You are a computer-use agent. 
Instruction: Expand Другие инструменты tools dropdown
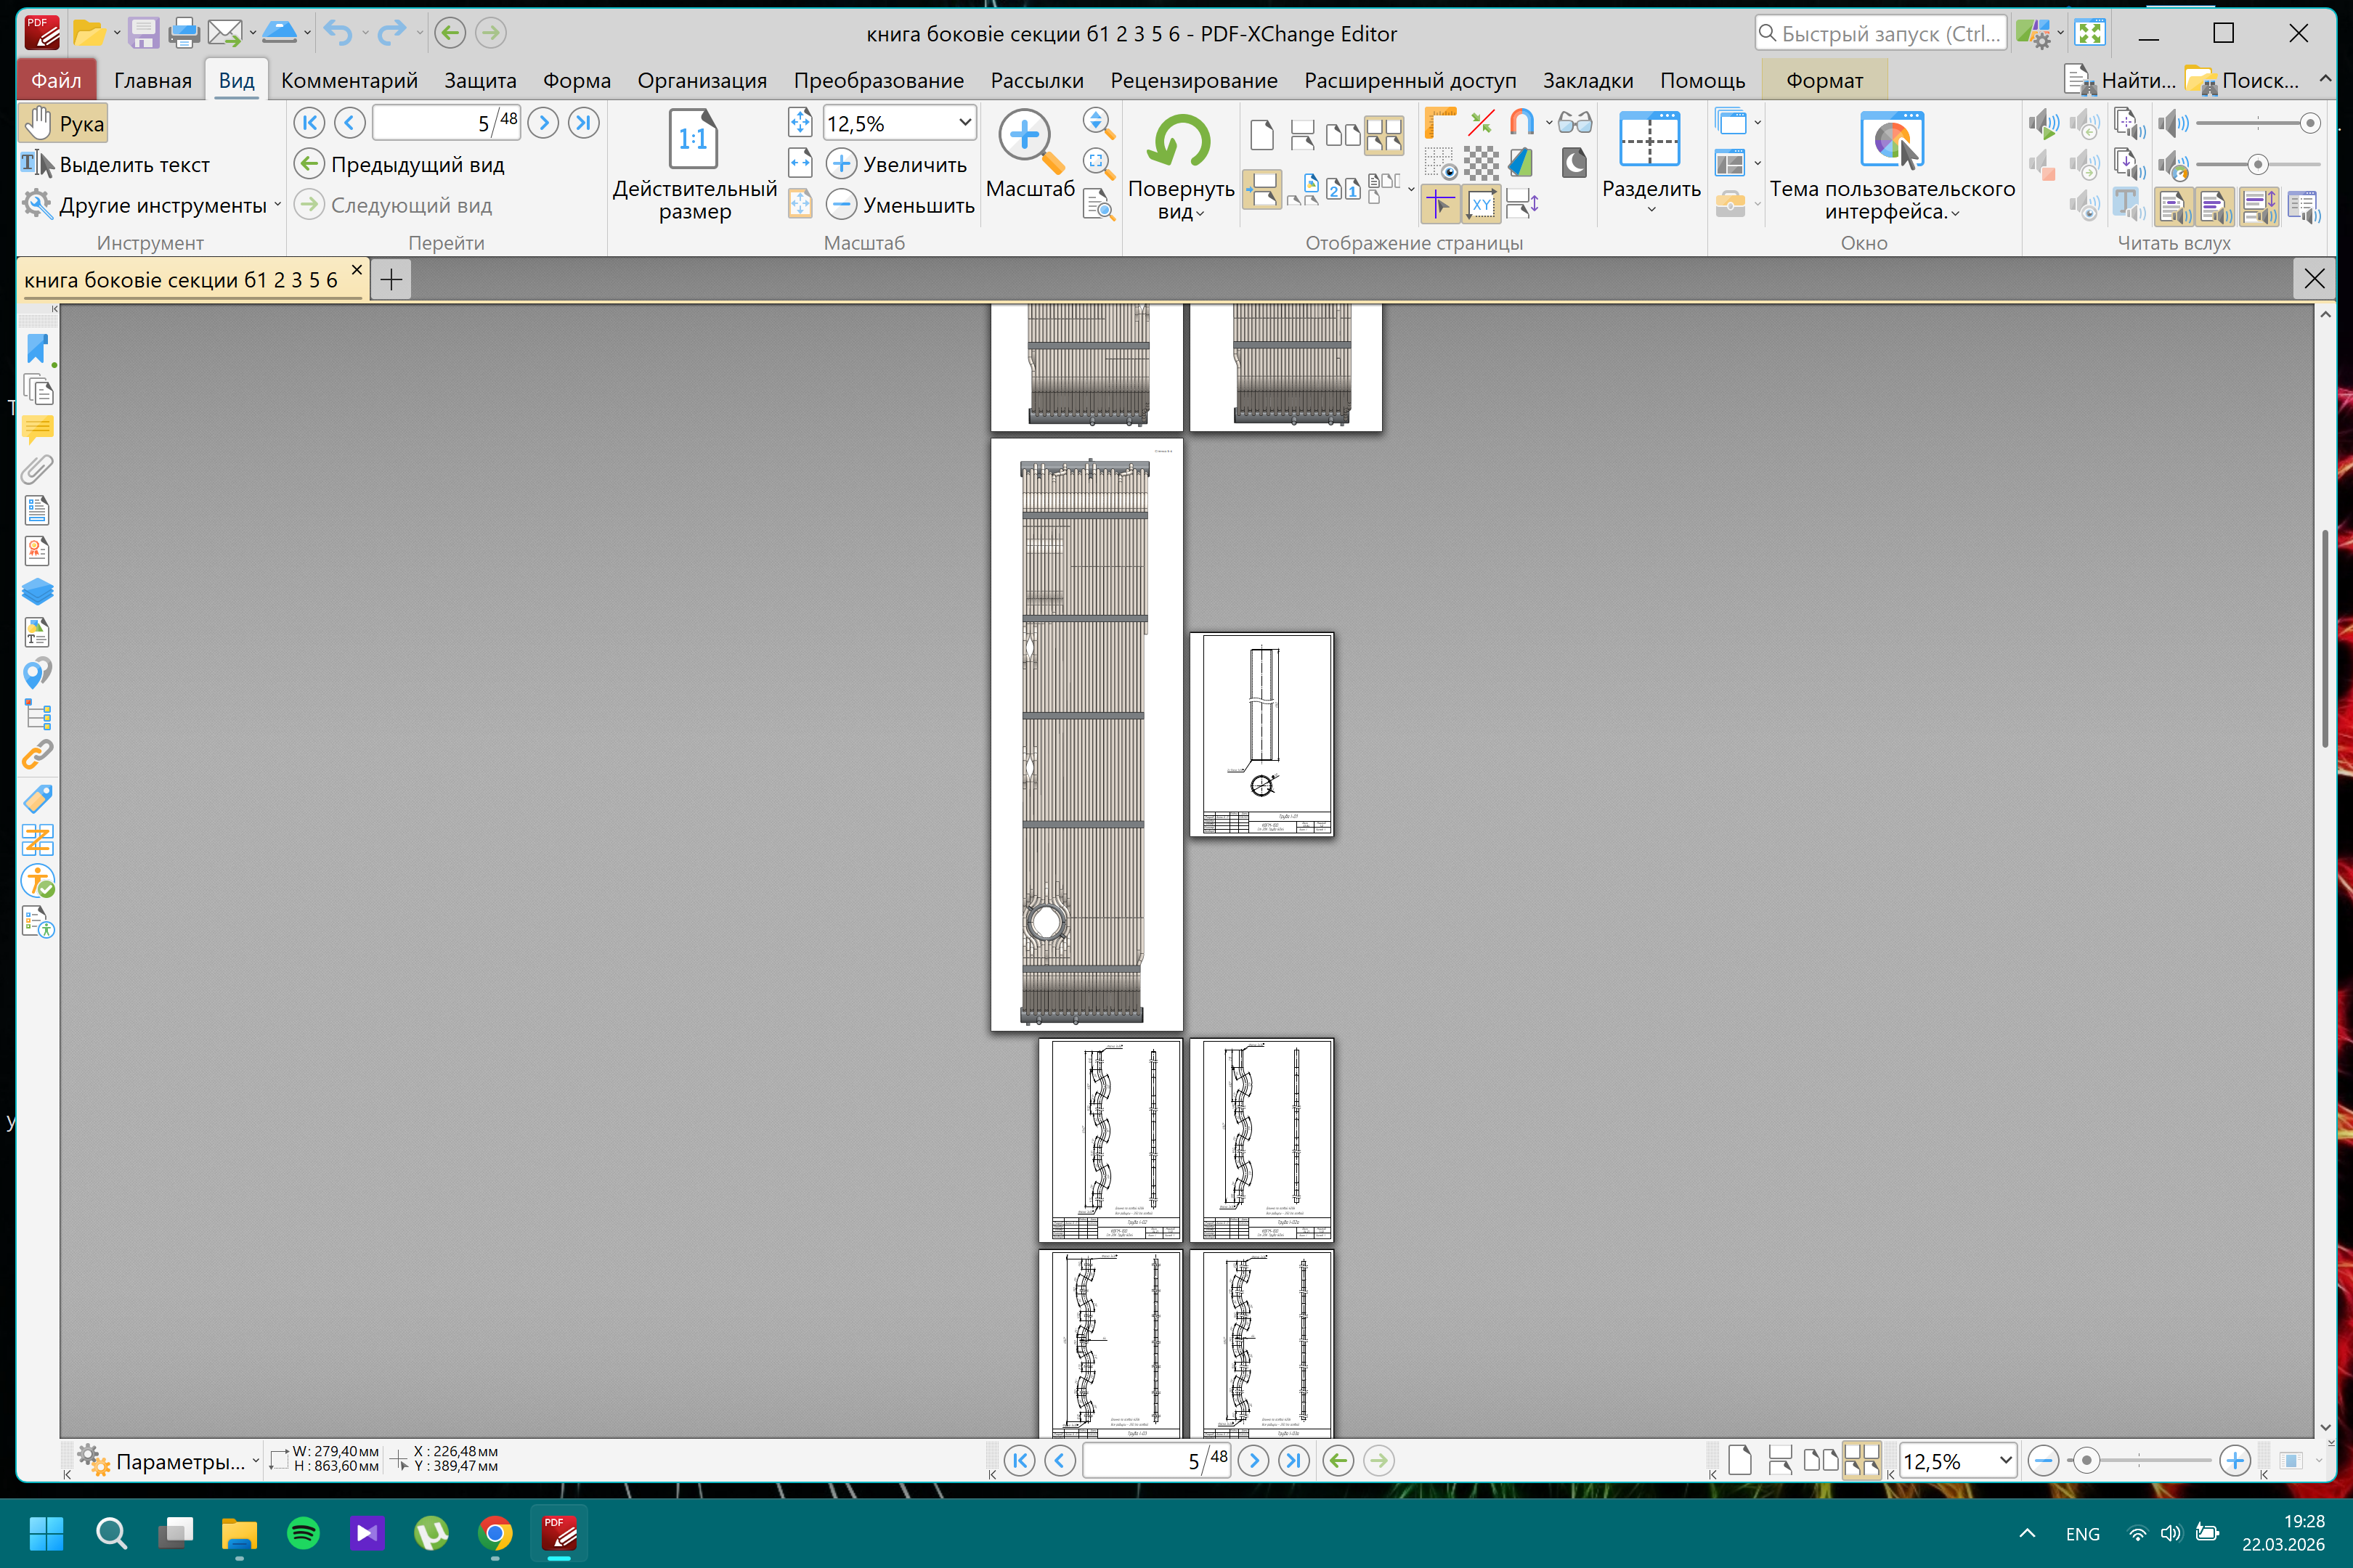(x=277, y=205)
